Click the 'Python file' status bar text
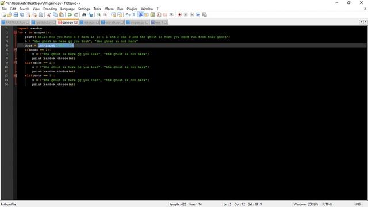Image resolution: width=368 pixels, height=207 pixels. 8,204
